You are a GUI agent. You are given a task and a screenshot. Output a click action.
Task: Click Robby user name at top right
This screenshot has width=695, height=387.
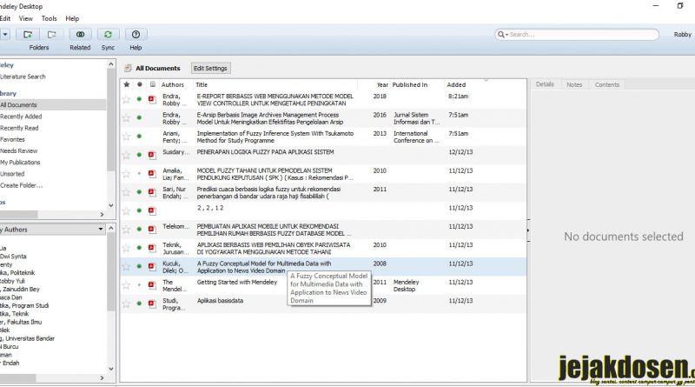[x=683, y=35]
